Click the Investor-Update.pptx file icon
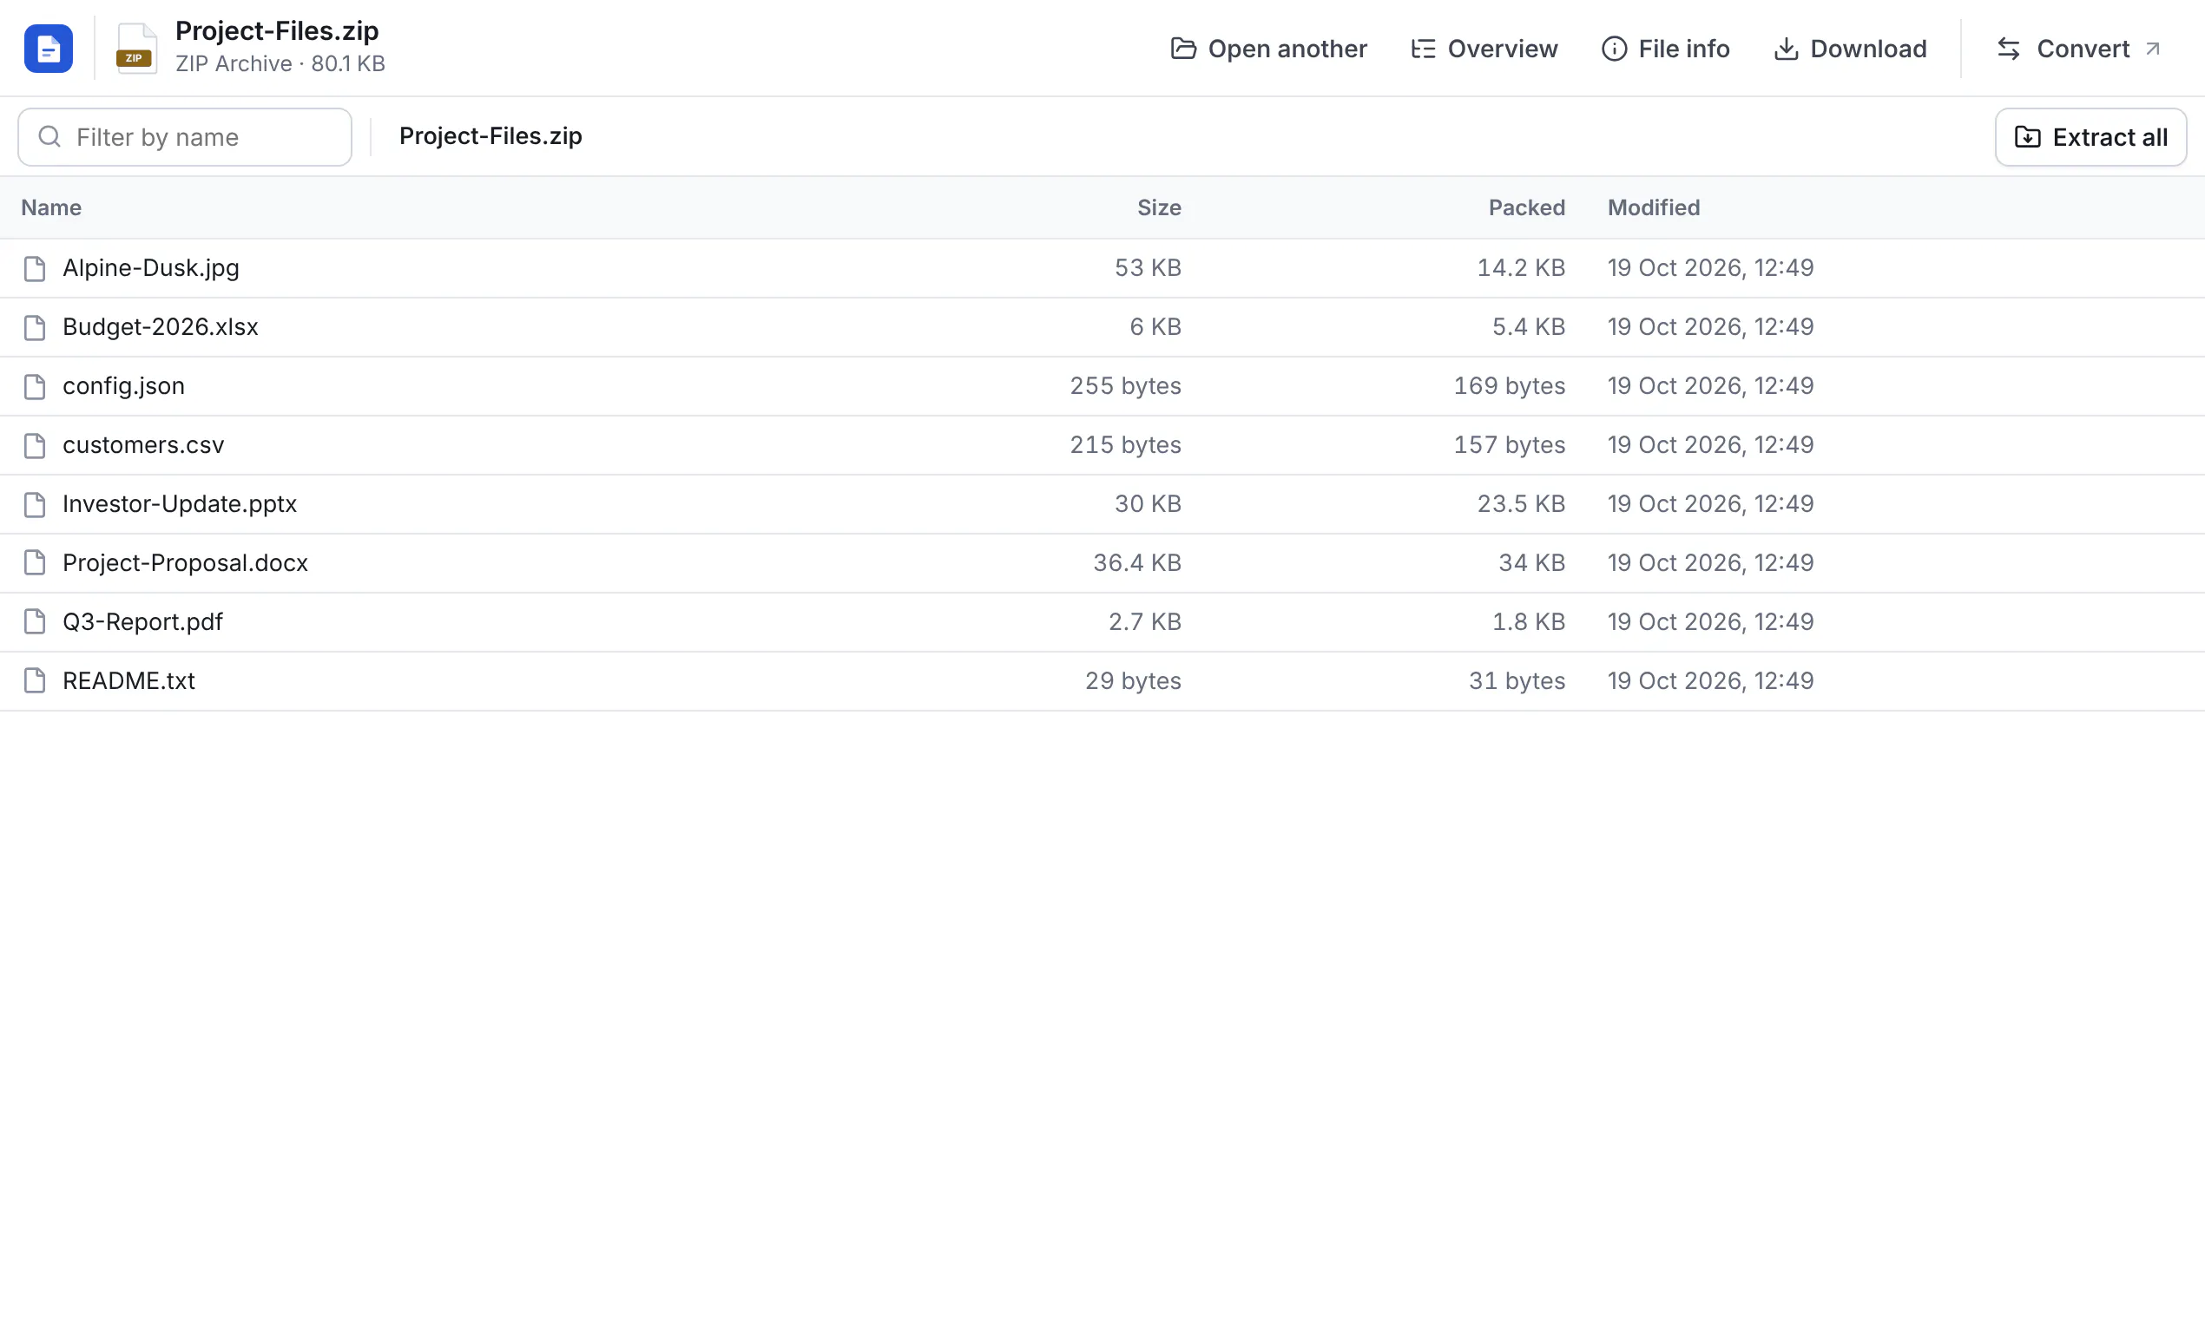The height and width of the screenshot is (1319, 2205). pos(35,505)
